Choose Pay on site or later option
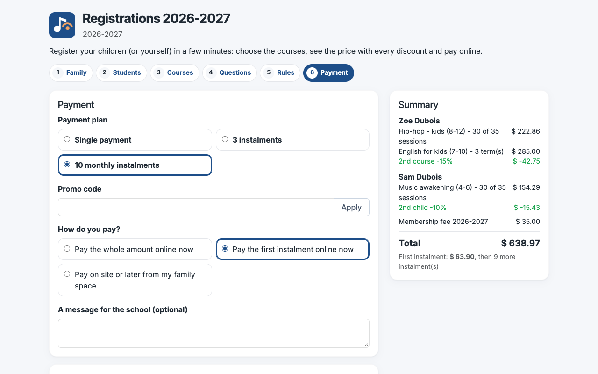598x374 pixels. coord(135,280)
